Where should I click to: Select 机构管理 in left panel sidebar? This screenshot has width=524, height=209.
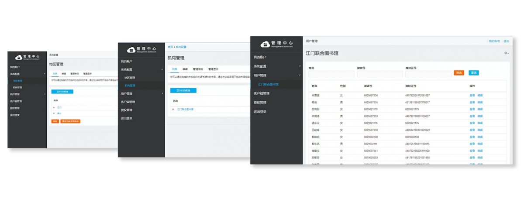tap(17, 88)
